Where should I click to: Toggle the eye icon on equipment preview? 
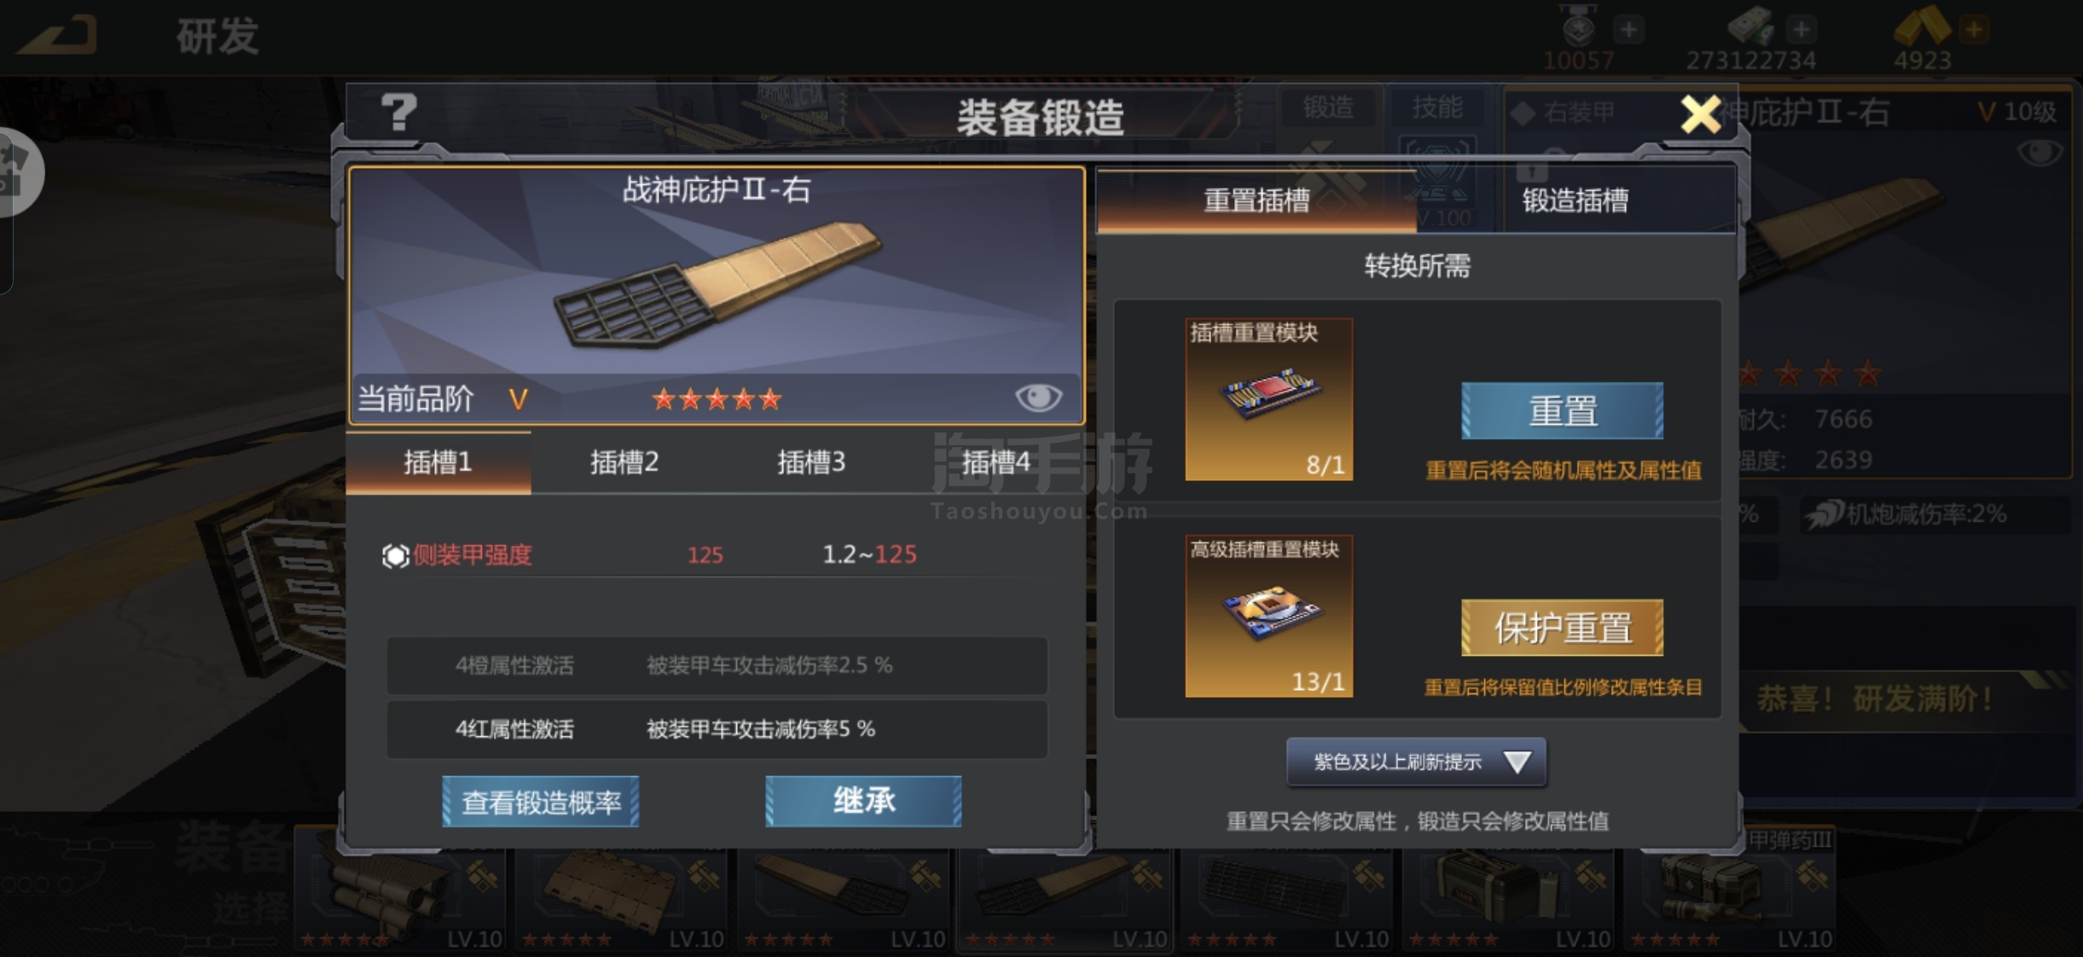pos(1038,397)
